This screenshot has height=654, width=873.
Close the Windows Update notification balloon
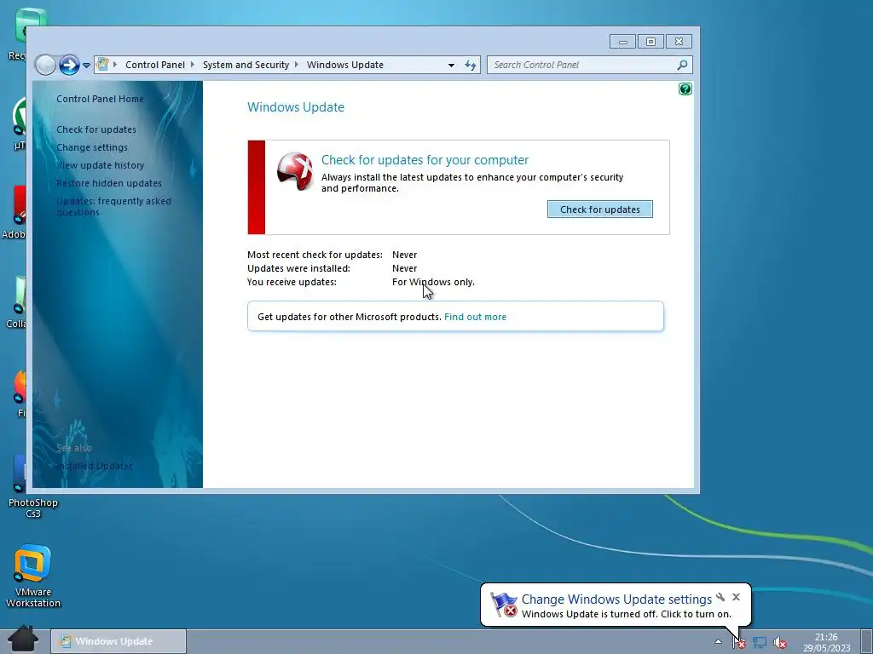point(736,597)
